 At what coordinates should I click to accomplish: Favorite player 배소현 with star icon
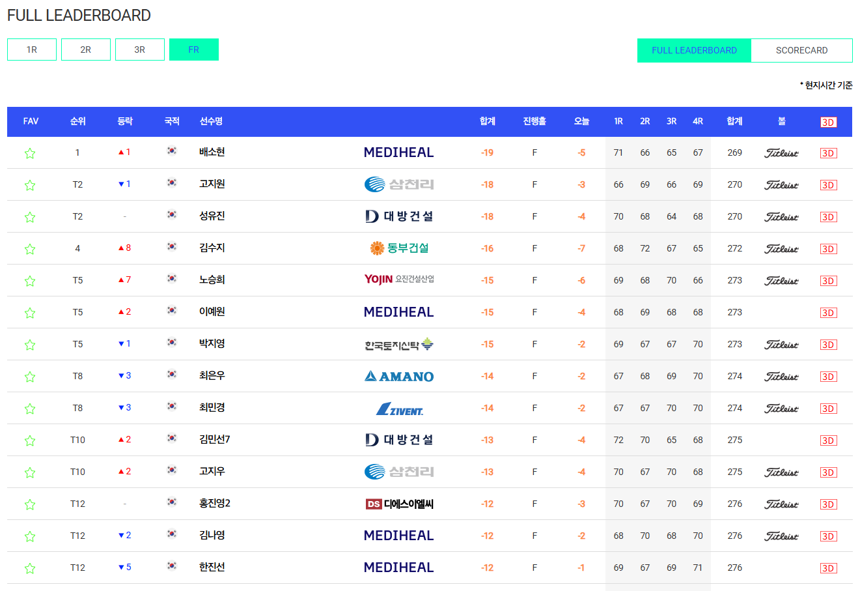click(x=30, y=153)
